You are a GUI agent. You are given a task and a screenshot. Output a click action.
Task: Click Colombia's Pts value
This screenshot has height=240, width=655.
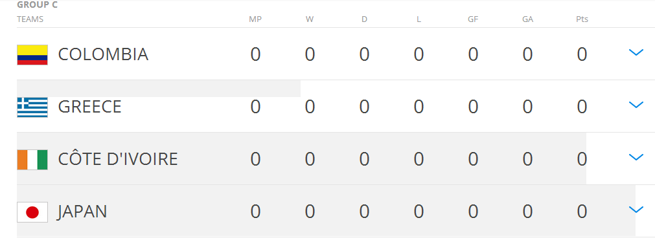point(582,55)
